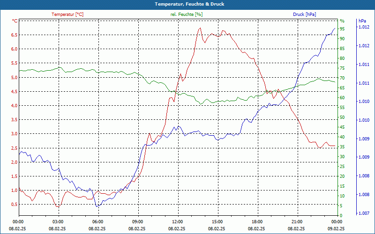
Task: Click the '3,0' tick on the temperature axis
Action: pyautogui.click(x=15, y=134)
